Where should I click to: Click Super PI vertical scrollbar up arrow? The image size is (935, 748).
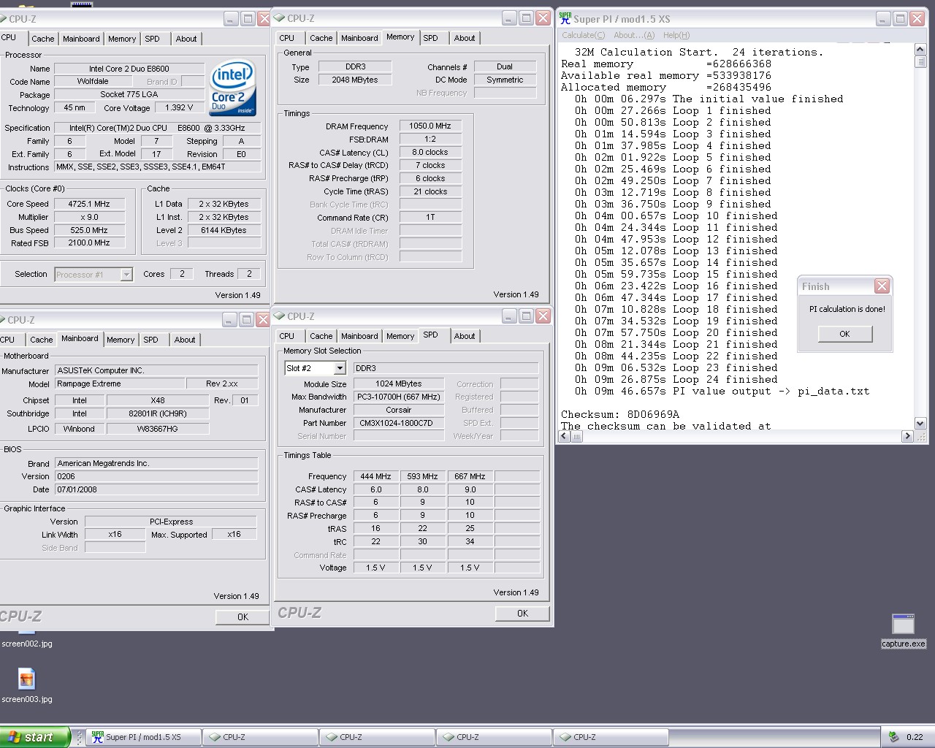click(920, 50)
